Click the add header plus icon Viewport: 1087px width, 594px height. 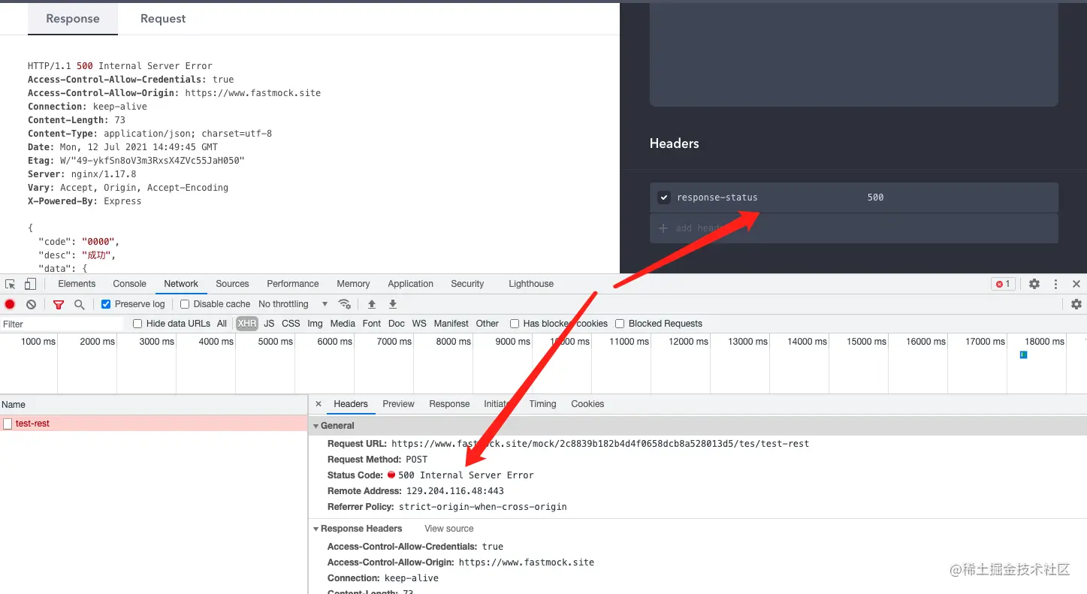663,228
